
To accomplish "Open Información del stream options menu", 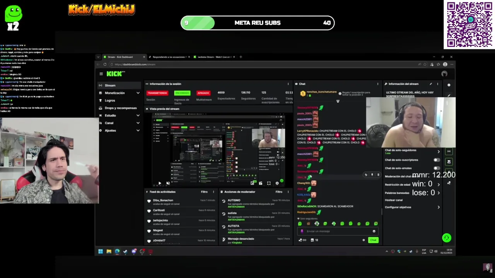I will [x=438, y=84].
